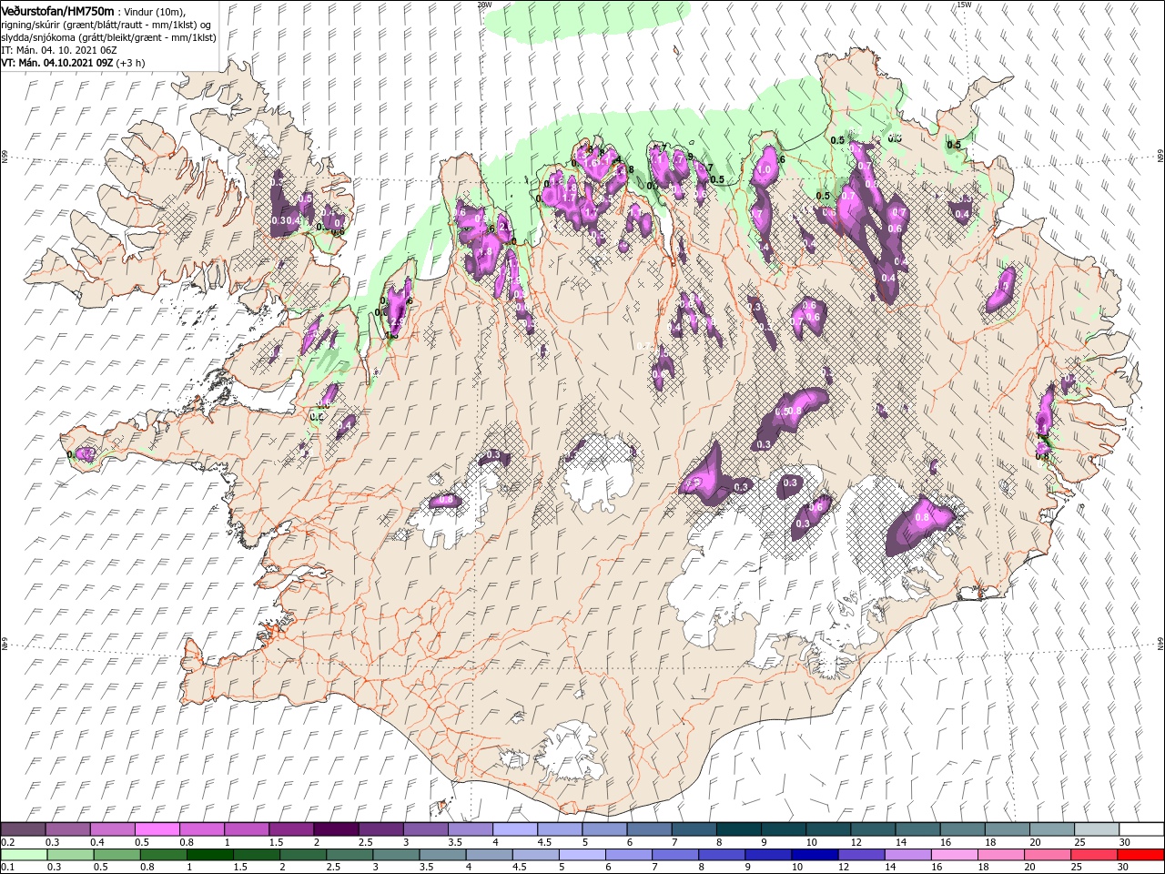This screenshot has width=1165, height=874.
Task: Click the 'rigning/skúrir' legend description line
Action: coord(106,25)
